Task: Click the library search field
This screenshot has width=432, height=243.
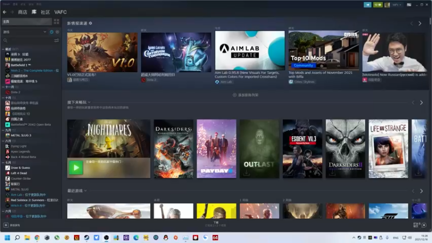Action: [28, 40]
